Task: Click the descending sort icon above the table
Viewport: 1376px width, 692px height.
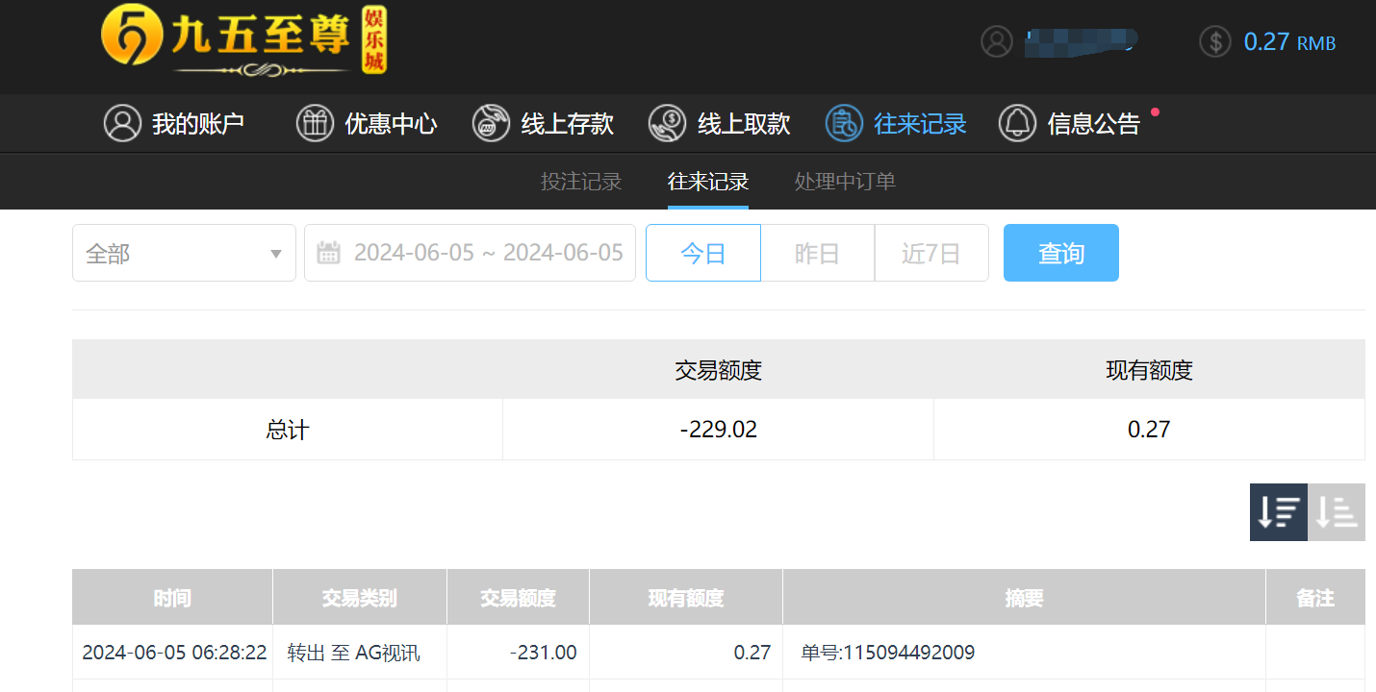Action: pos(1278,512)
